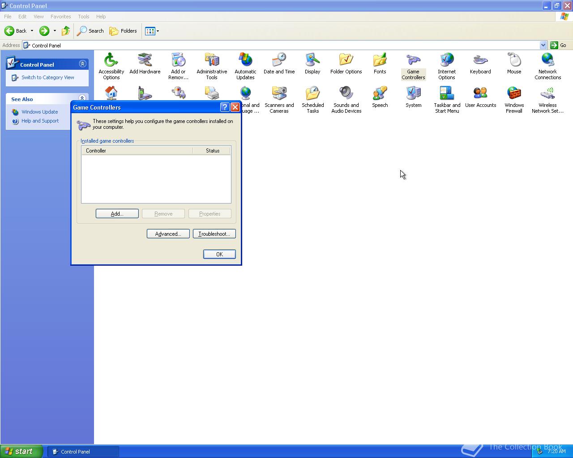Close the Game Controllers dialog
Image resolution: width=573 pixels, height=458 pixels.
coord(235,107)
